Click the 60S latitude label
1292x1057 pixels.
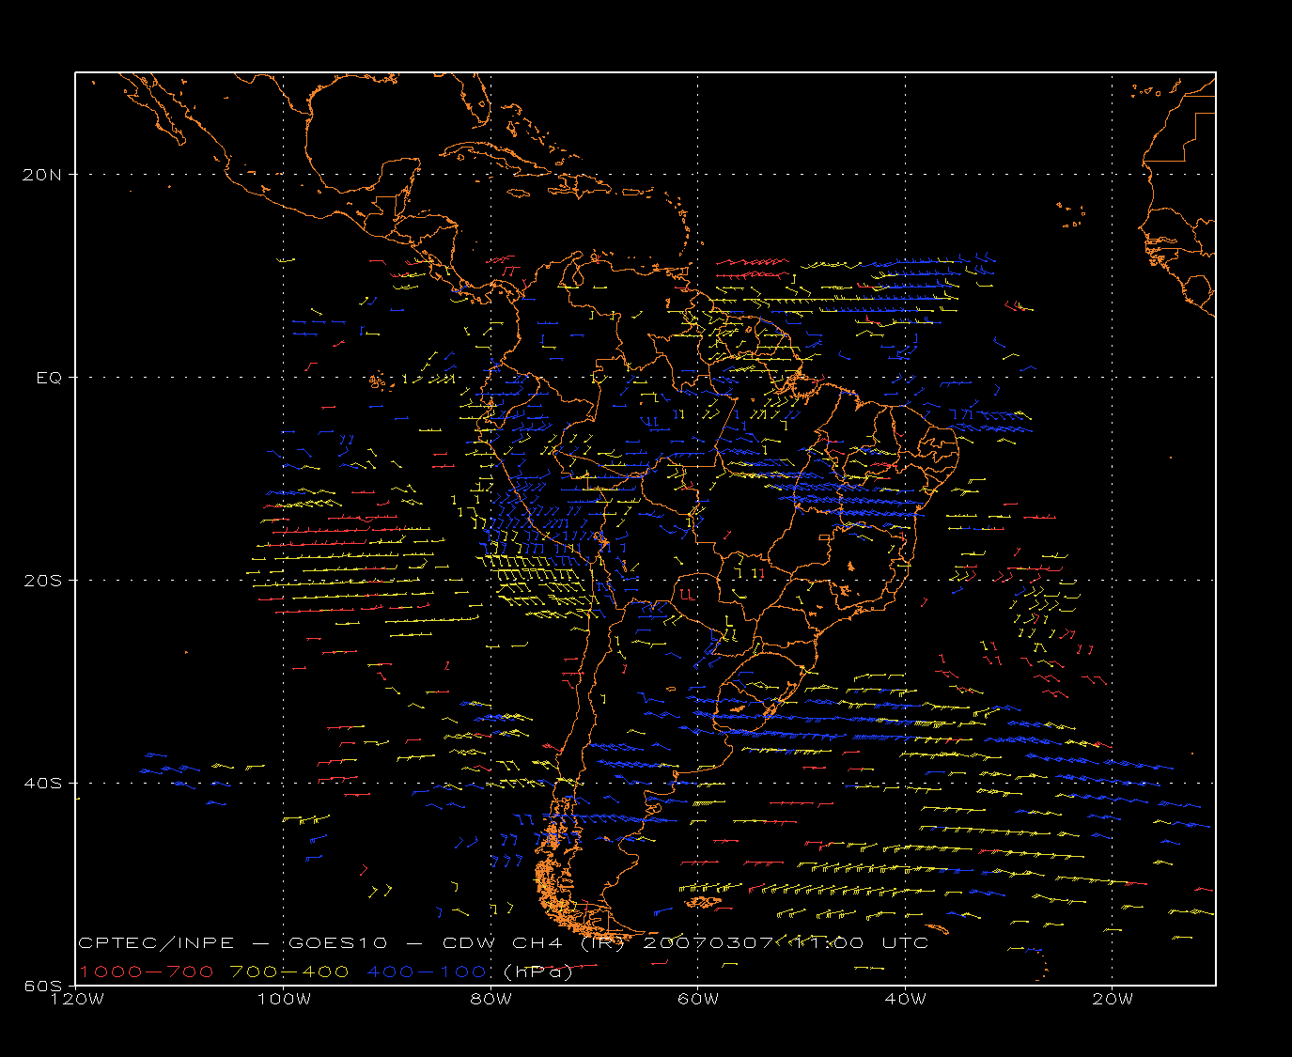(43, 987)
